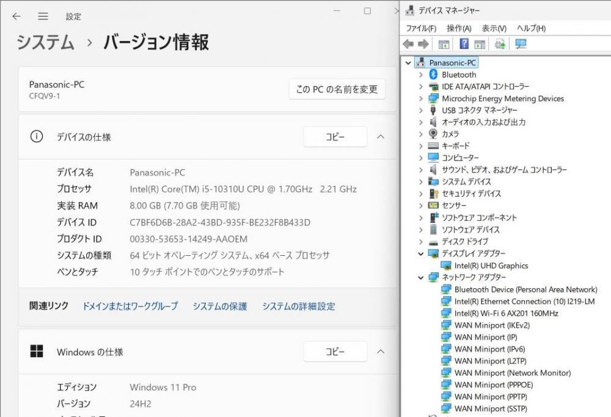Click the show/hide console tree toolbar icon
The width and height of the screenshot is (611, 417).
(x=444, y=44)
